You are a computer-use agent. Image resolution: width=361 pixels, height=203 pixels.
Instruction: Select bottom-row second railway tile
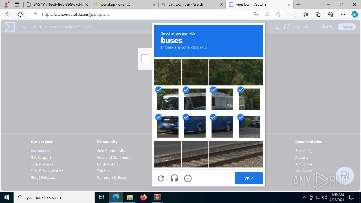point(195,154)
